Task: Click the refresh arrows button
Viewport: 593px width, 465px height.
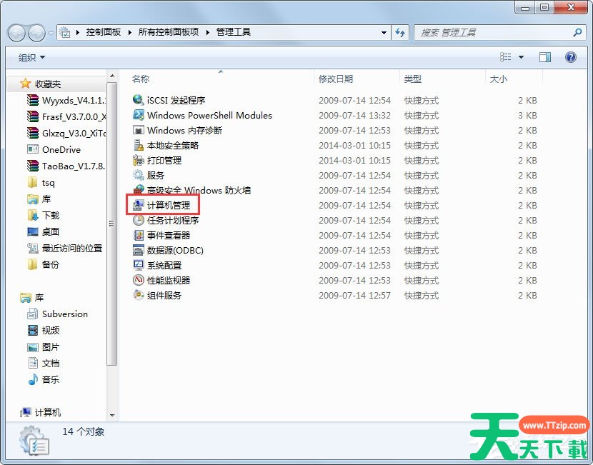Action: click(400, 33)
